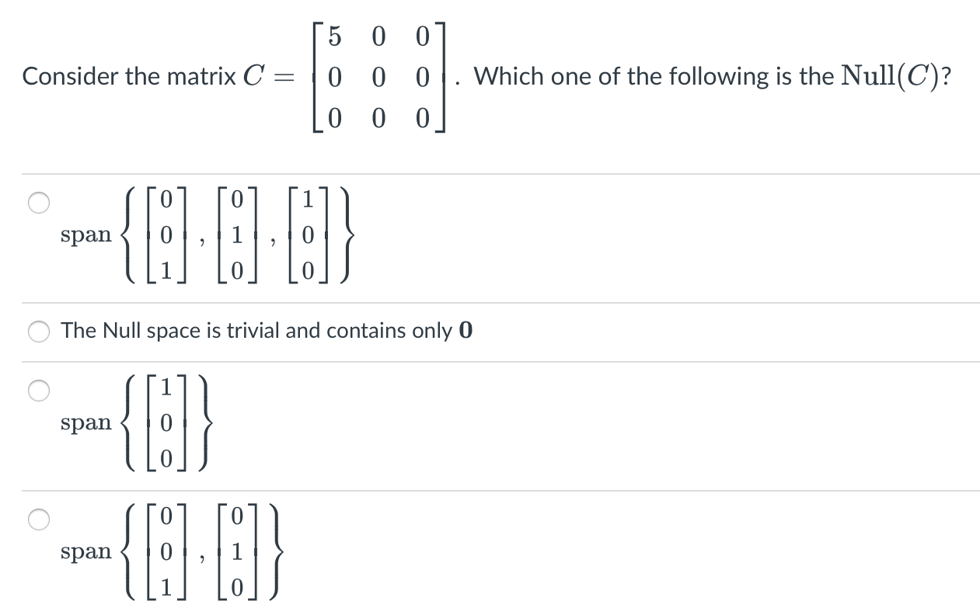
Task: Select the radio button for the single-vector span option
Action: click(37, 391)
